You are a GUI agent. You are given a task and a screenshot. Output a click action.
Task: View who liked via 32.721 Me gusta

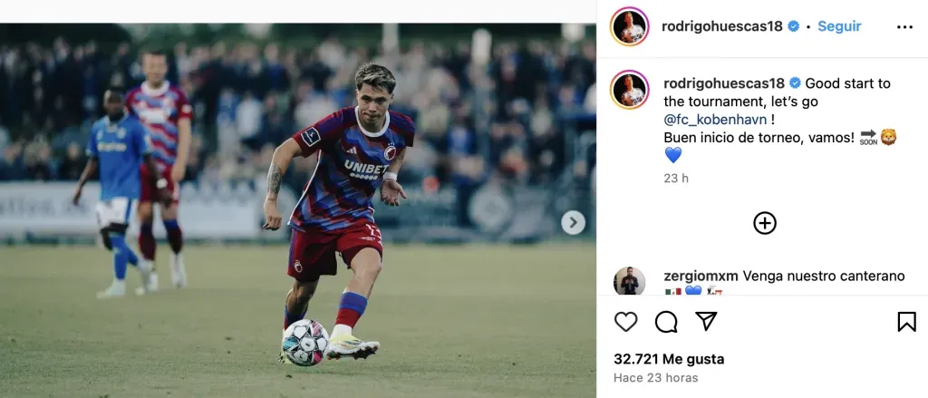pos(669,359)
